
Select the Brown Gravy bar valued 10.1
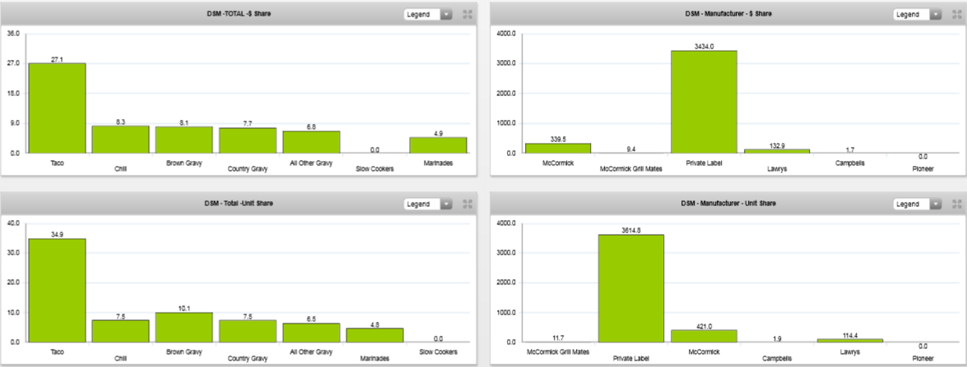pos(184,327)
